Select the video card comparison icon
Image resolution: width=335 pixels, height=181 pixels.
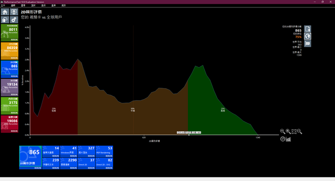coord(308,44)
